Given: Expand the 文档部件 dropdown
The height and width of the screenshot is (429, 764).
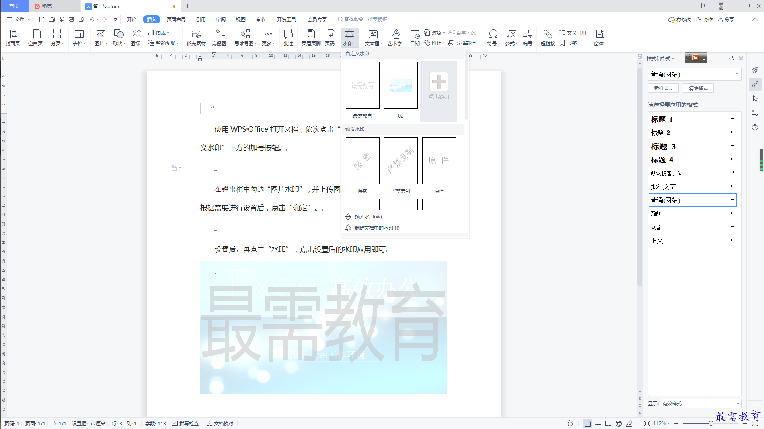Looking at the screenshot, I should pos(464,43).
